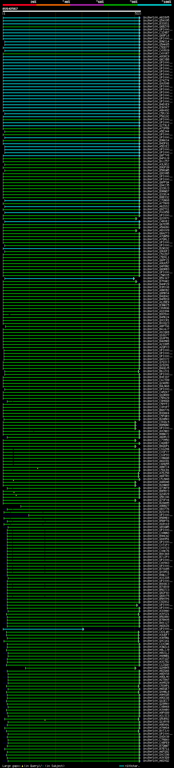174x768 pixels.
Task: Click the UniRef100_Q73NT9 label
Action: click(156, 488)
